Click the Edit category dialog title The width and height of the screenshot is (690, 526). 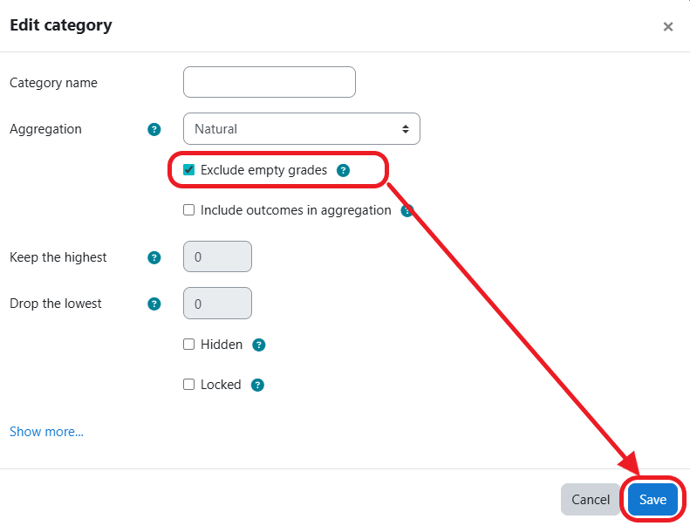pos(61,25)
